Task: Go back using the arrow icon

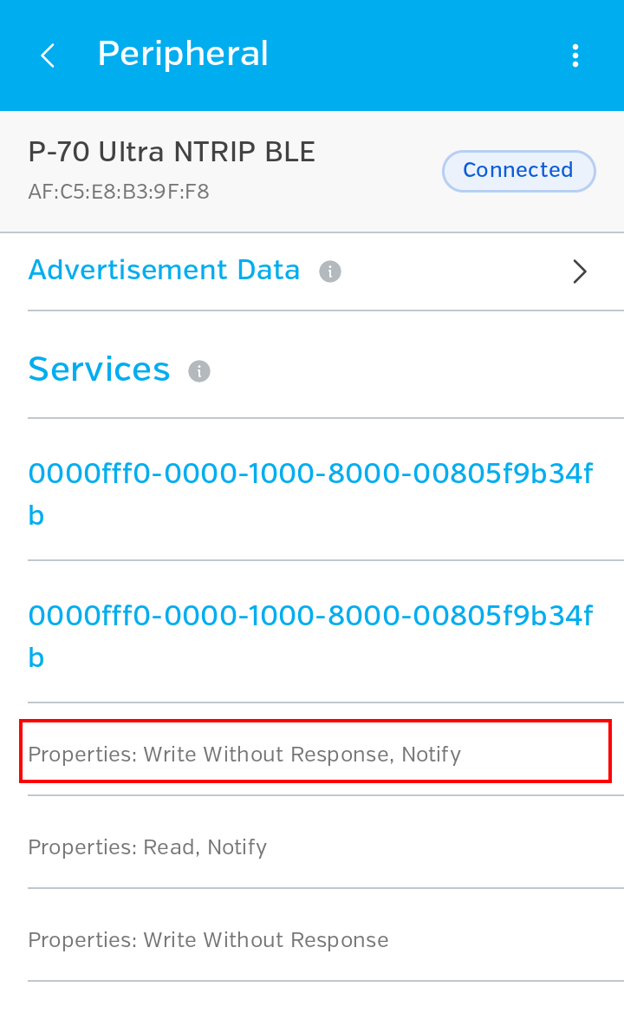Action: point(48,56)
